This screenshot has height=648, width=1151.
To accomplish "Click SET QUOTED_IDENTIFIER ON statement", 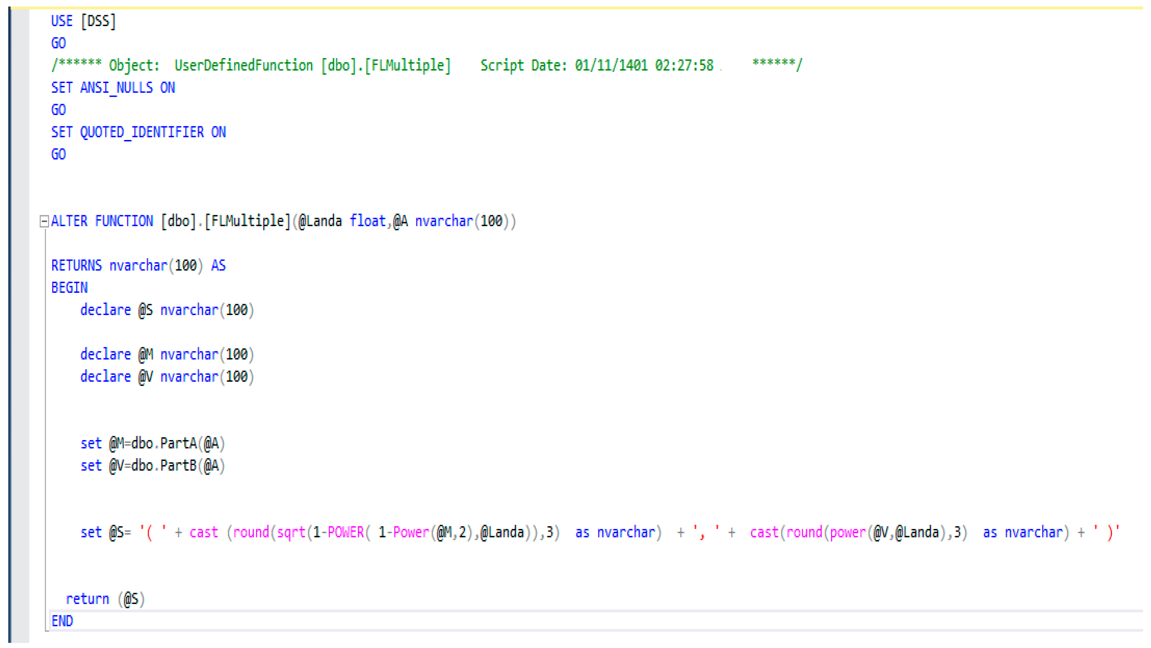I will pyautogui.click(x=138, y=132).
